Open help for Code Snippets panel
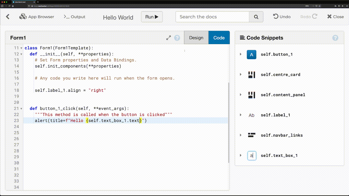 (x=335, y=38)
